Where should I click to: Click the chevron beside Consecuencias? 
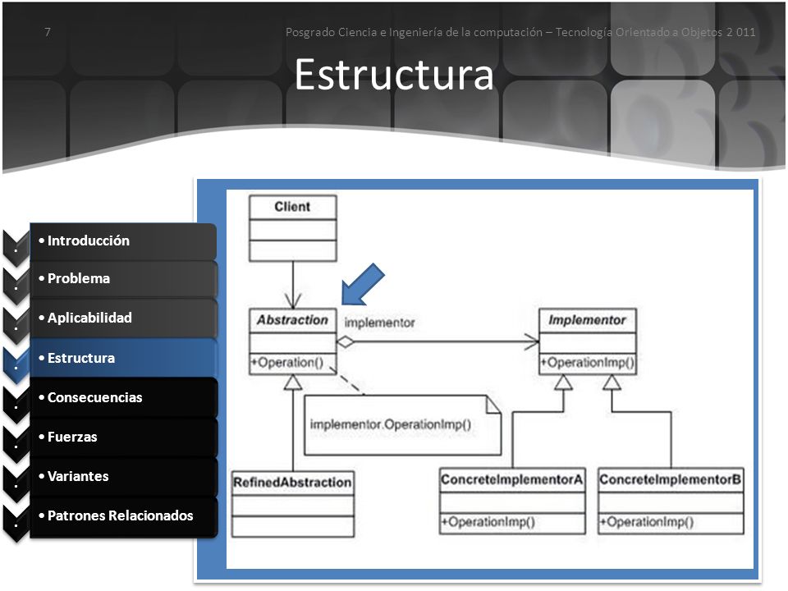click(x=16, y=405)
